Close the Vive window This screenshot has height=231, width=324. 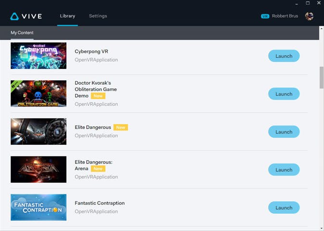click(x=319, y=3)
